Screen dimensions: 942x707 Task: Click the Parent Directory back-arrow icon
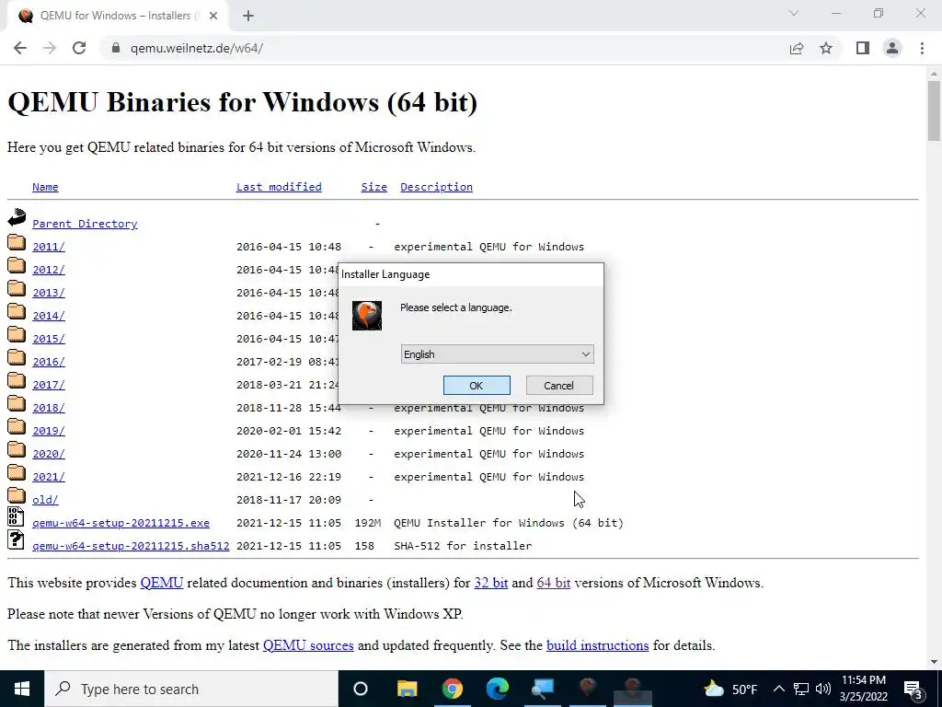coord(17,217)
